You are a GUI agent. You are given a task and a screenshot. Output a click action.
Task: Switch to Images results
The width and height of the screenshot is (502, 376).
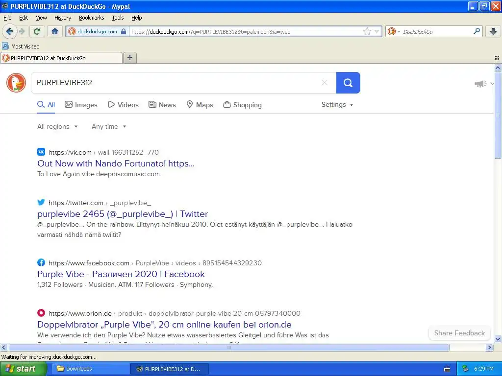(81, 105)
